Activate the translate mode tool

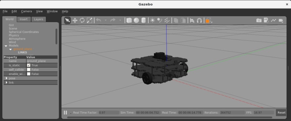point(75,20)
